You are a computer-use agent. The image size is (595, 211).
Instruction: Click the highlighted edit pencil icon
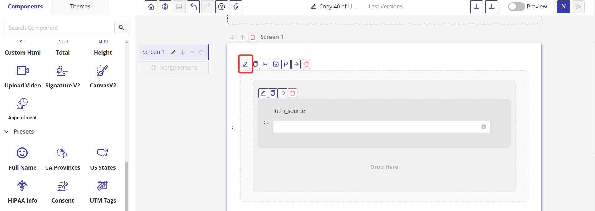pyautogui.click(x=245, y=64)
